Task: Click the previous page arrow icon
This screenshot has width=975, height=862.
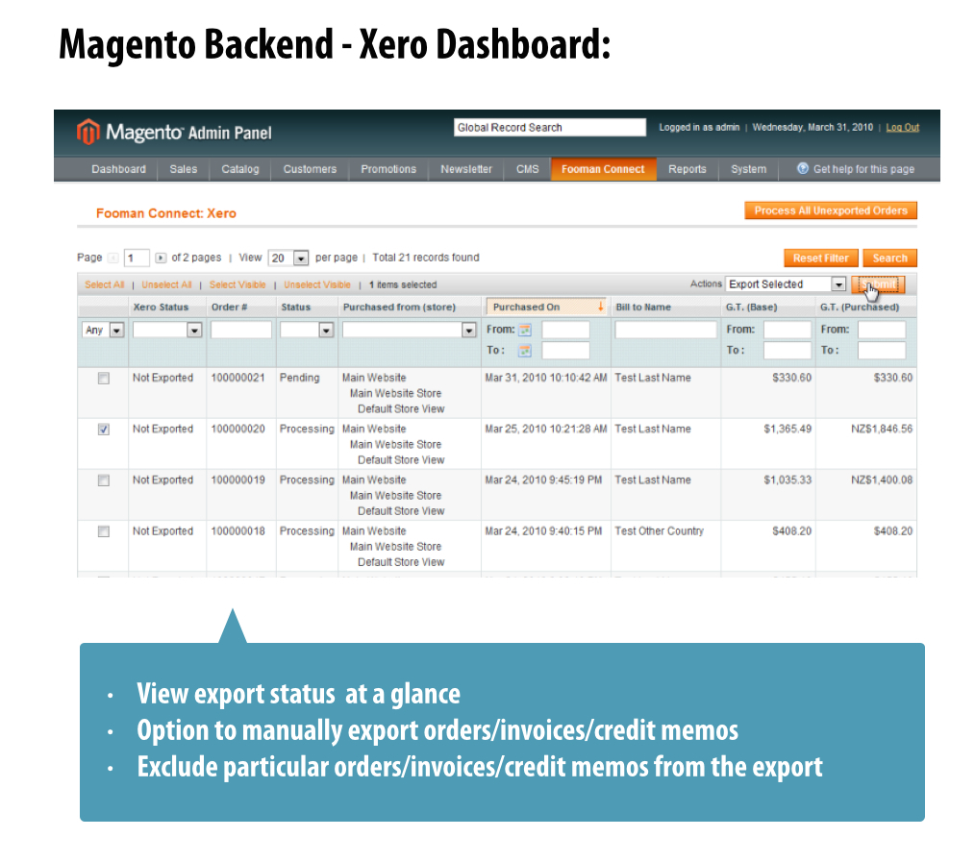Action: 112,259
